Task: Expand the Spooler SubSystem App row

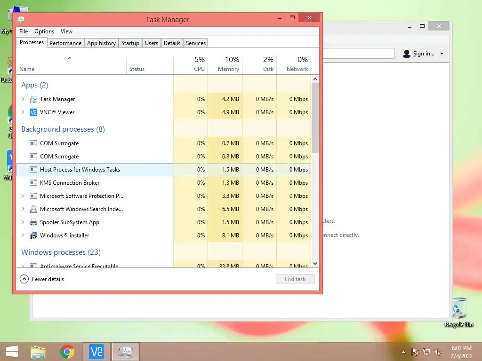Action: click(23, 222)
